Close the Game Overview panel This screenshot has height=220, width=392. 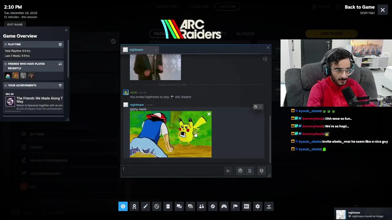click(66, 30)
